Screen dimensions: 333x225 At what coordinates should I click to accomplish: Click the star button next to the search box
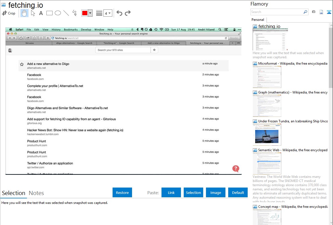click(154, 50)
